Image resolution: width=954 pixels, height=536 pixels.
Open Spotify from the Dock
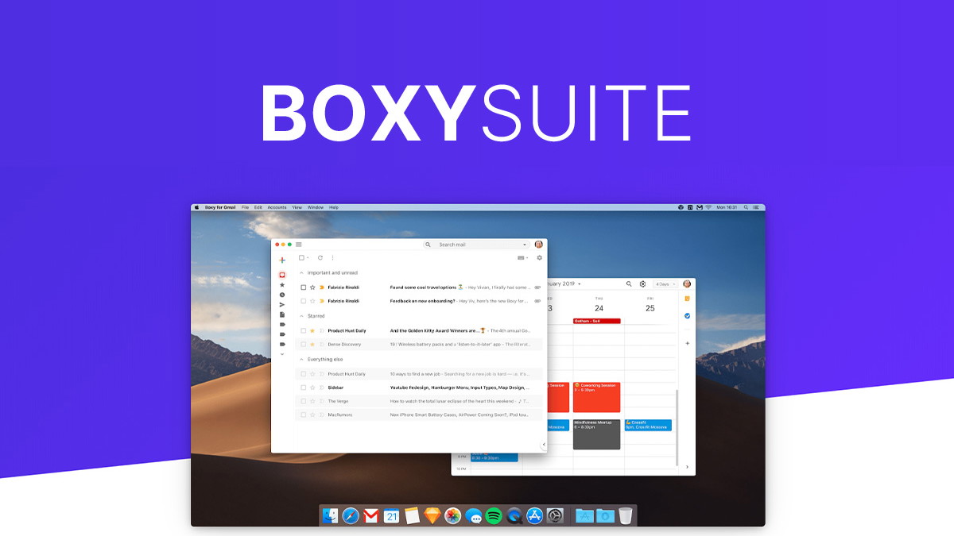click(x=493, y=516)
